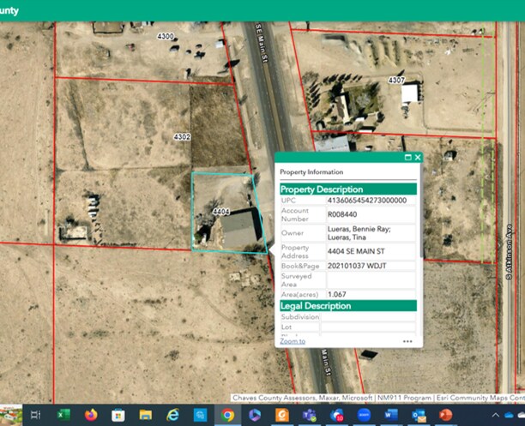Click the Zoom to link
Viewport: 525px width, 426px height.
293,341
